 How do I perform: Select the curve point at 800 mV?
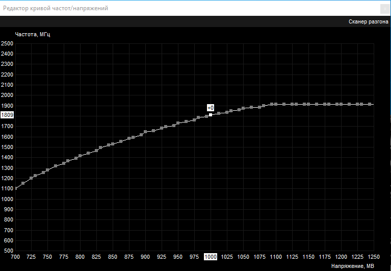pyautogui.click(x=80, y=156)
